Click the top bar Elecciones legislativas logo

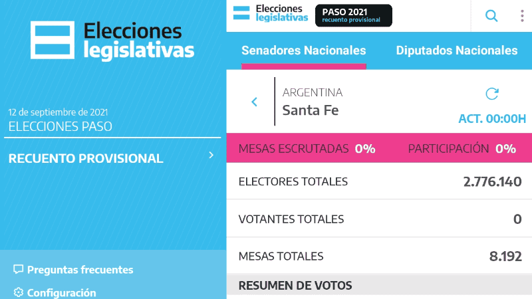[x=271, y=15]
